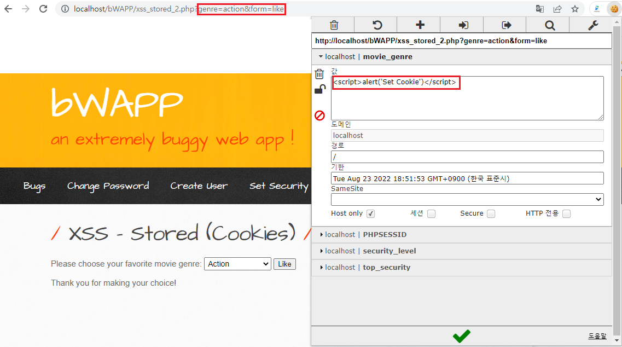This screenshot has width=622, height=347.
Task: Click the Like button
Action: 284,264
